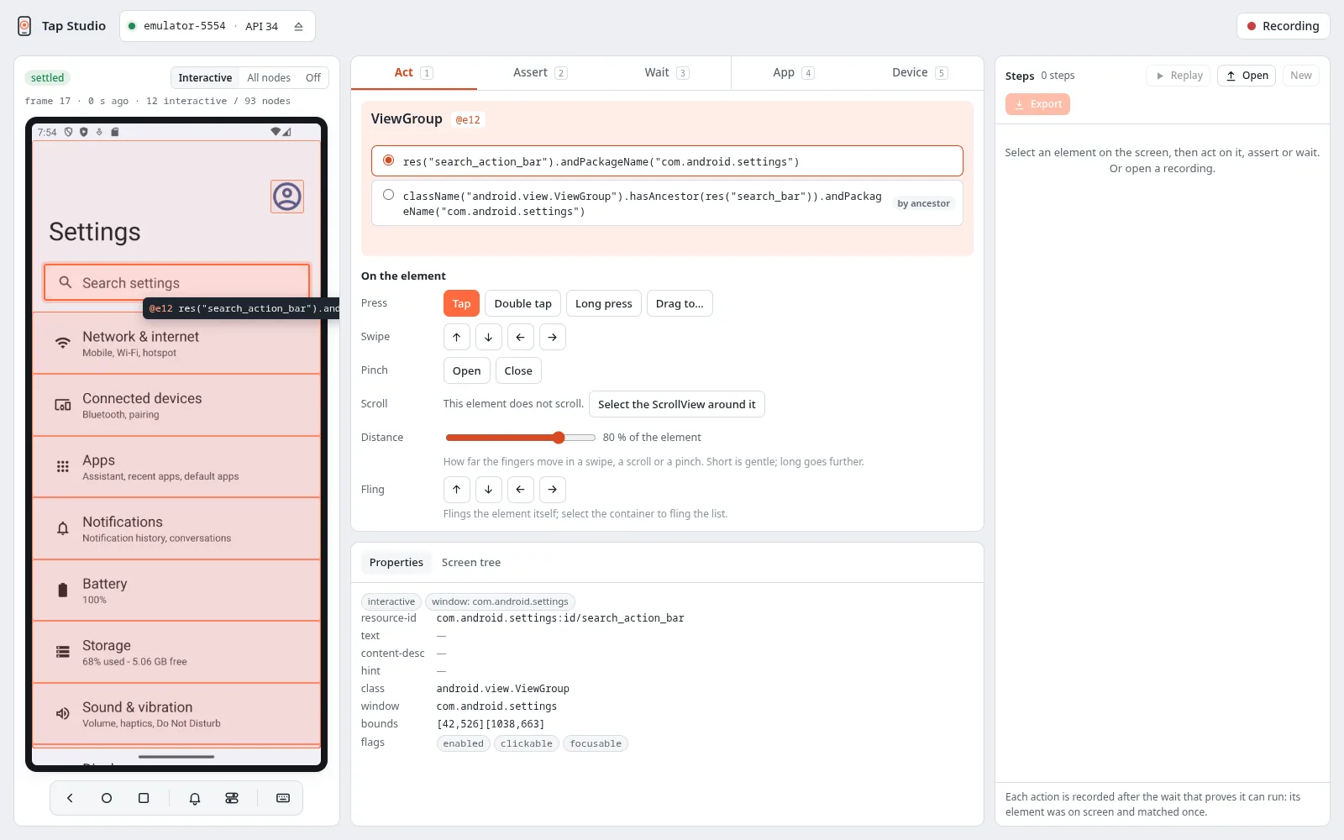
Task: Click Select the ScrollView around it
Action: (677, 404)
